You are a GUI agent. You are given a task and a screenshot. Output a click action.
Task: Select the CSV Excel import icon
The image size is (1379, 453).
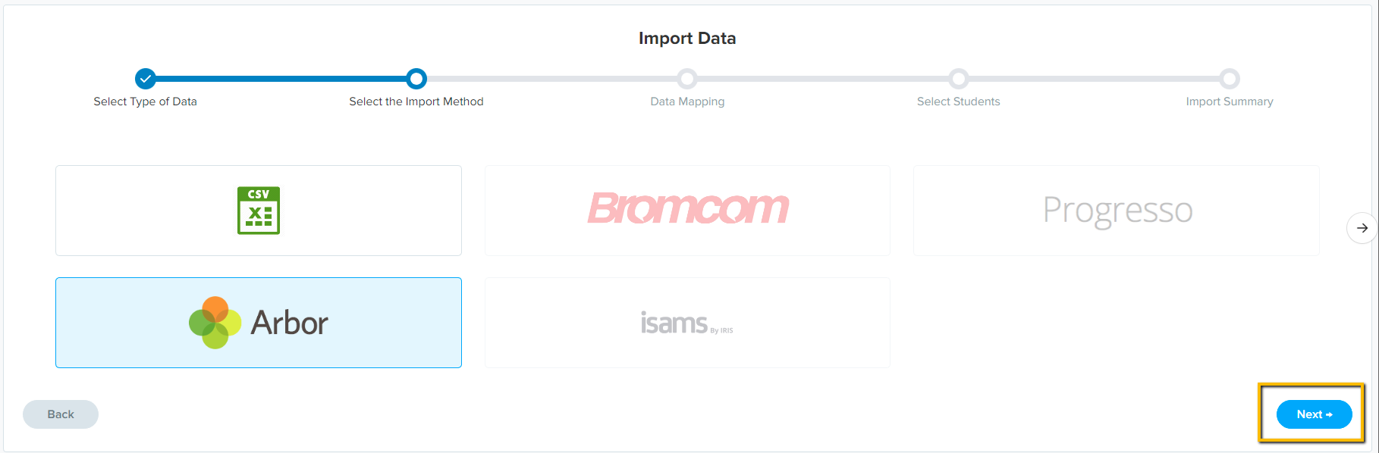[x=259, y=211]
